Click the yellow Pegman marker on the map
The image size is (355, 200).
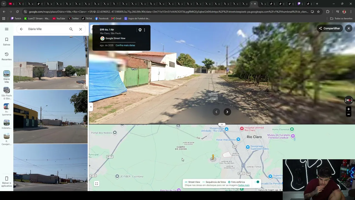click(x=213, y=157)
